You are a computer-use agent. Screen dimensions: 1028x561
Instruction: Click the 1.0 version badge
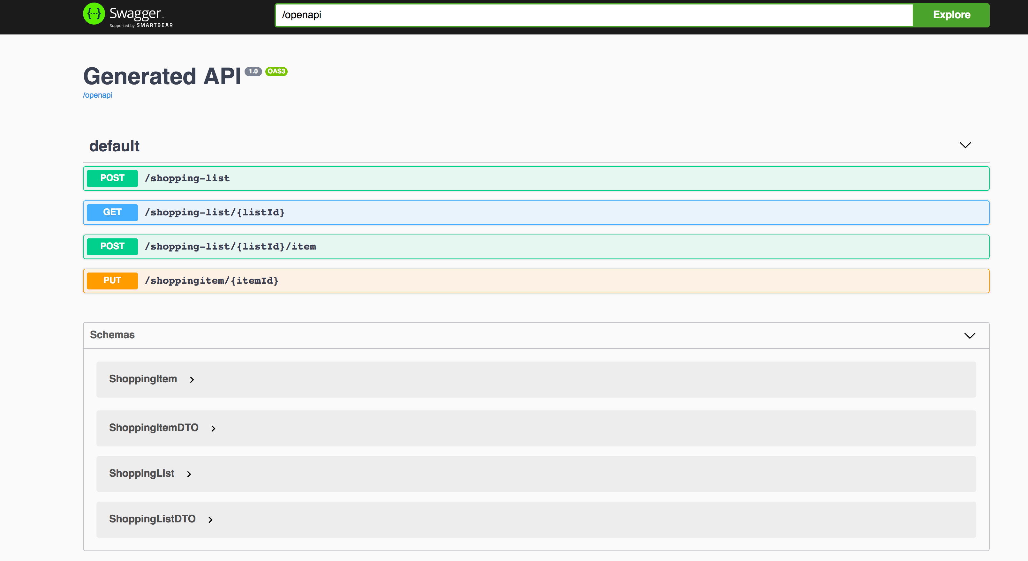pos(253,71)
